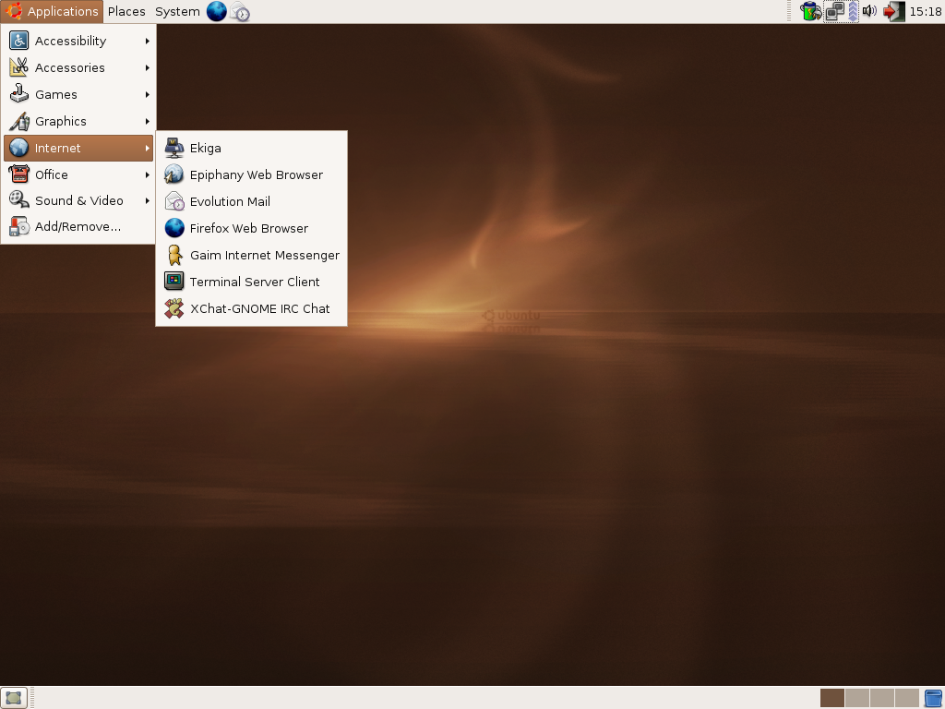This screenshot has width=945, height=709.
Task: Launch Ekiga from the Internet submenu
Action: click(x=251, y=149)
